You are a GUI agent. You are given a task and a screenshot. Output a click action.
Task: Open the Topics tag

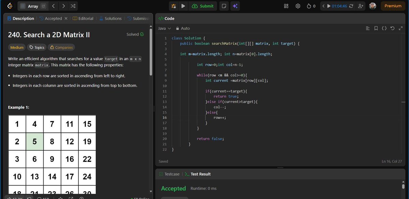37,47
